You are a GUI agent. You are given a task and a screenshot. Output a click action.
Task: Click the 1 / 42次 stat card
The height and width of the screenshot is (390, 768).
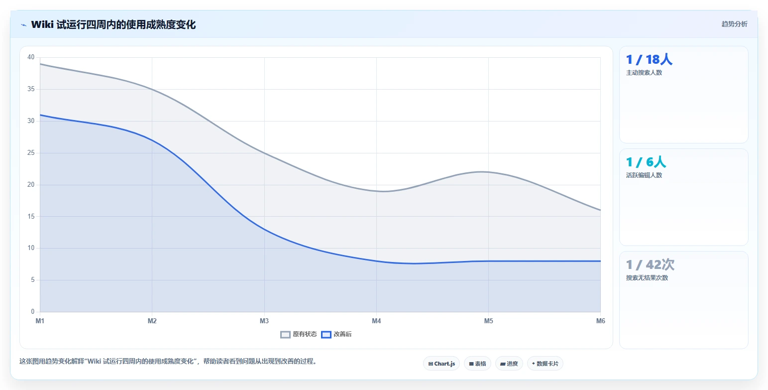(683, 300)
